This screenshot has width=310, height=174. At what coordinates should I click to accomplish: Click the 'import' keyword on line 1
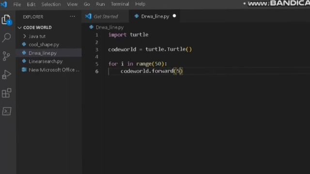(117, 35)
